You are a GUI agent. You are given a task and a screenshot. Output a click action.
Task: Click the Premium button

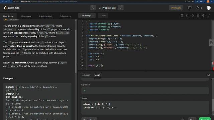176,8
